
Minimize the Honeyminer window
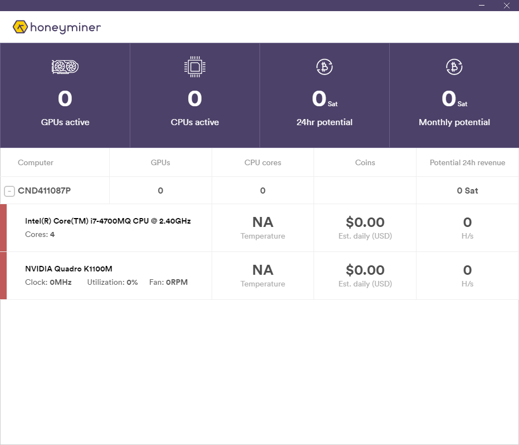tap(482, 6)
